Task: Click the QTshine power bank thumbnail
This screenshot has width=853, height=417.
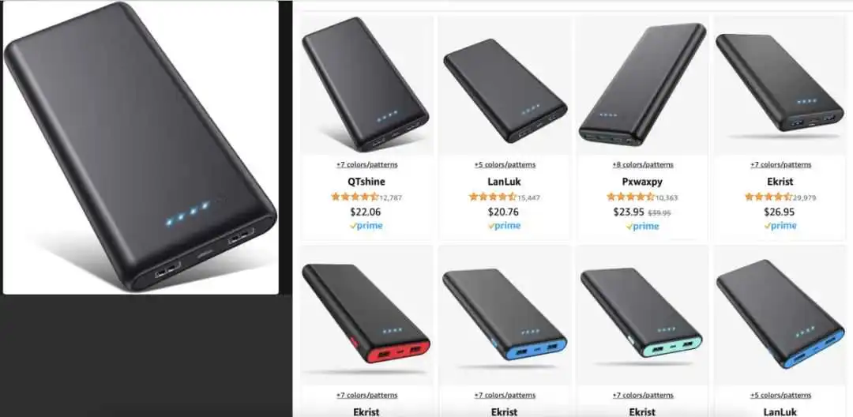Action: coord(366,85)
